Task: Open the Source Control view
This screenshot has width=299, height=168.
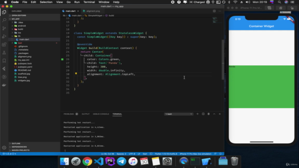Action: [4, 28]
